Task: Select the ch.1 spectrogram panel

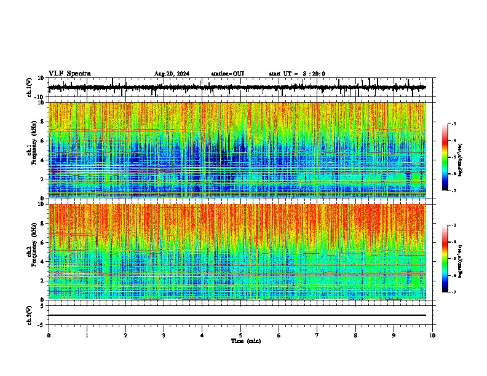Action: tap(237, 150)
